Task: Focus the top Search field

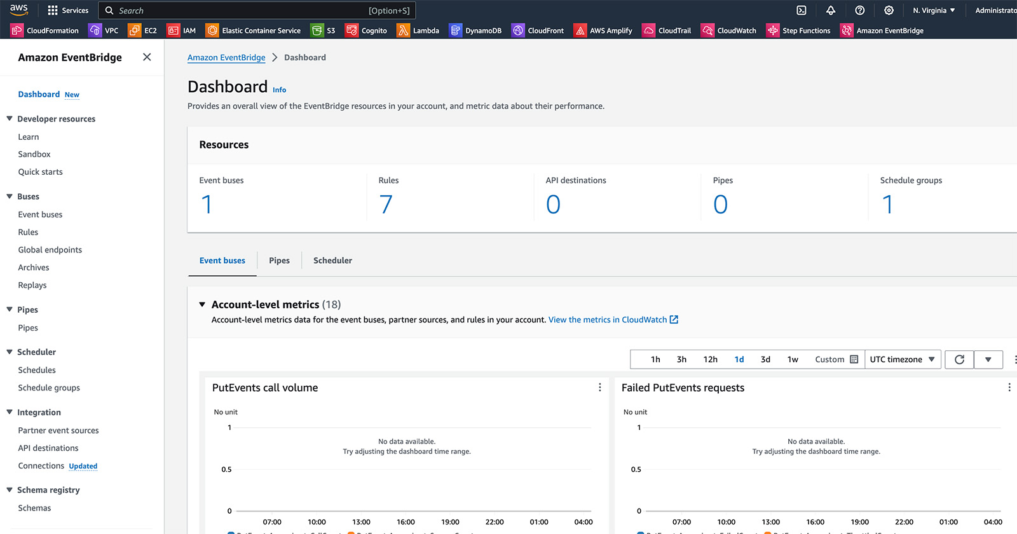Action: pyautogui.click(x=257, y=10)
